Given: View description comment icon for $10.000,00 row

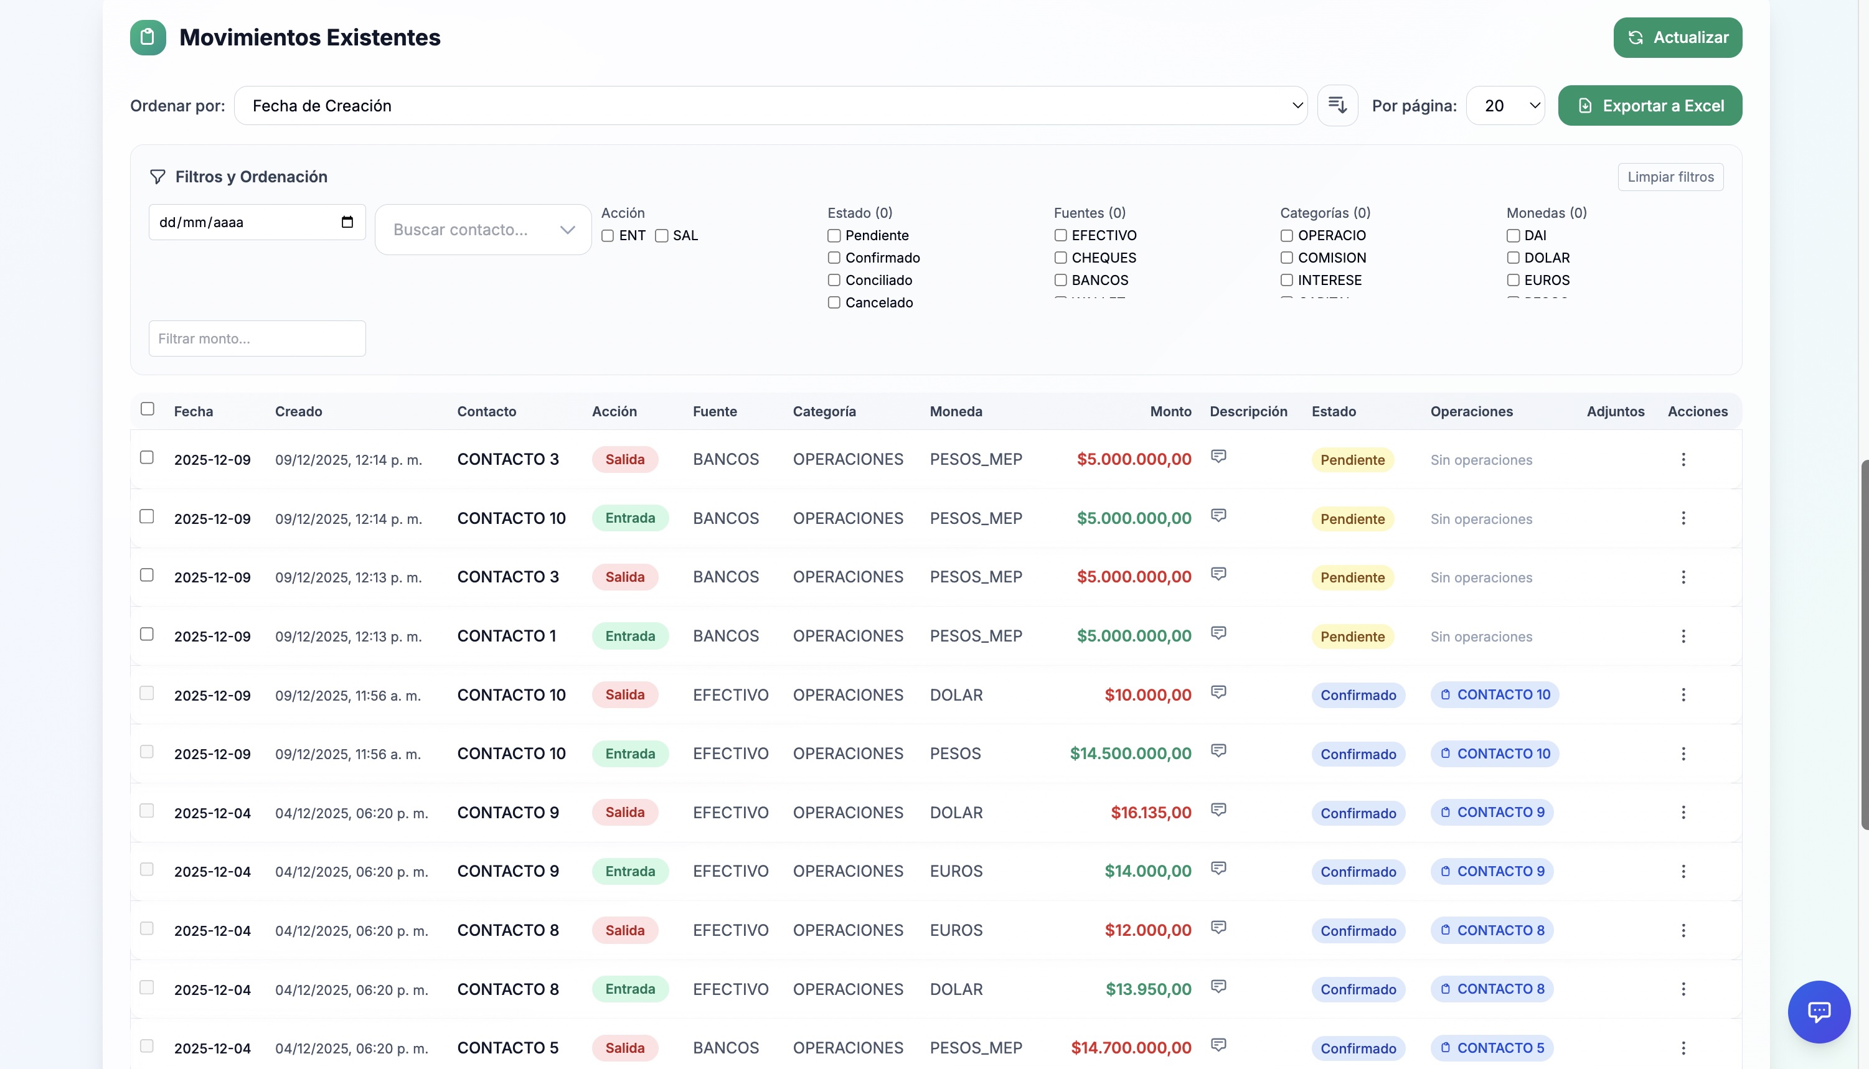Looking at the screenshot, I should (1218, 693).
